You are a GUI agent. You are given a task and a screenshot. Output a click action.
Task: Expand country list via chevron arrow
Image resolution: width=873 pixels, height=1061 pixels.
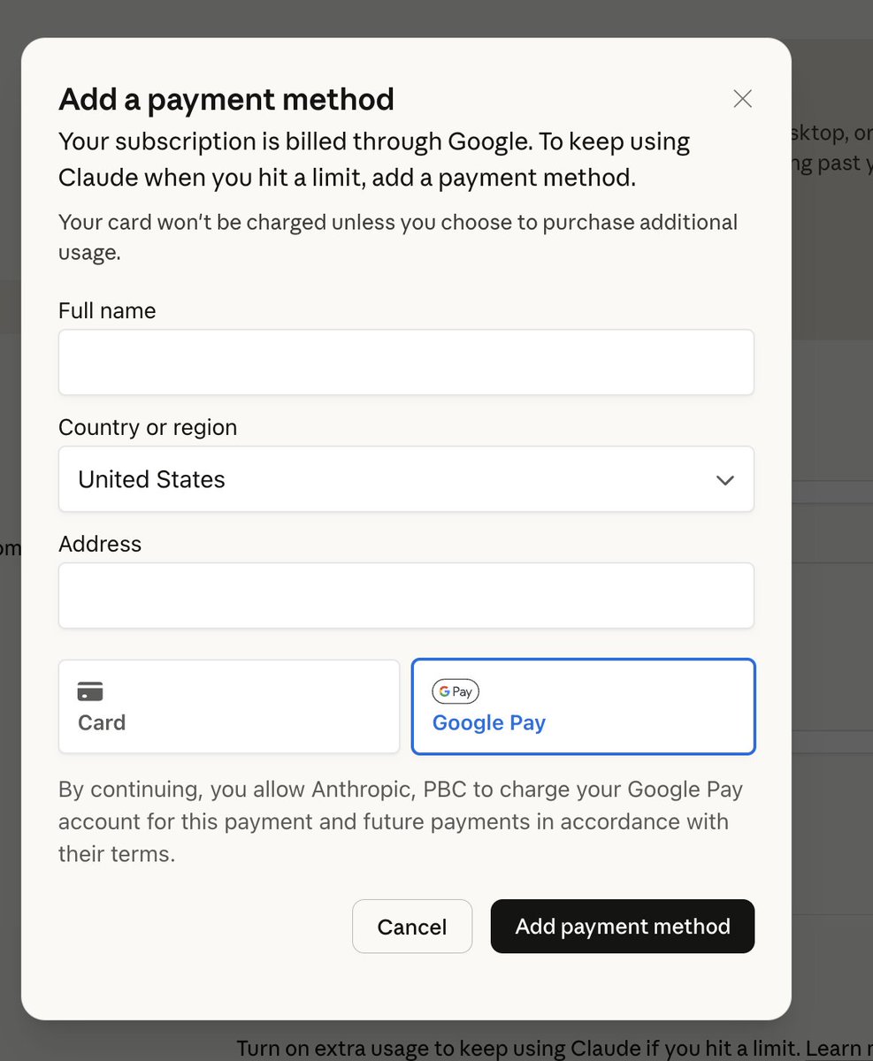coord(725,480)
